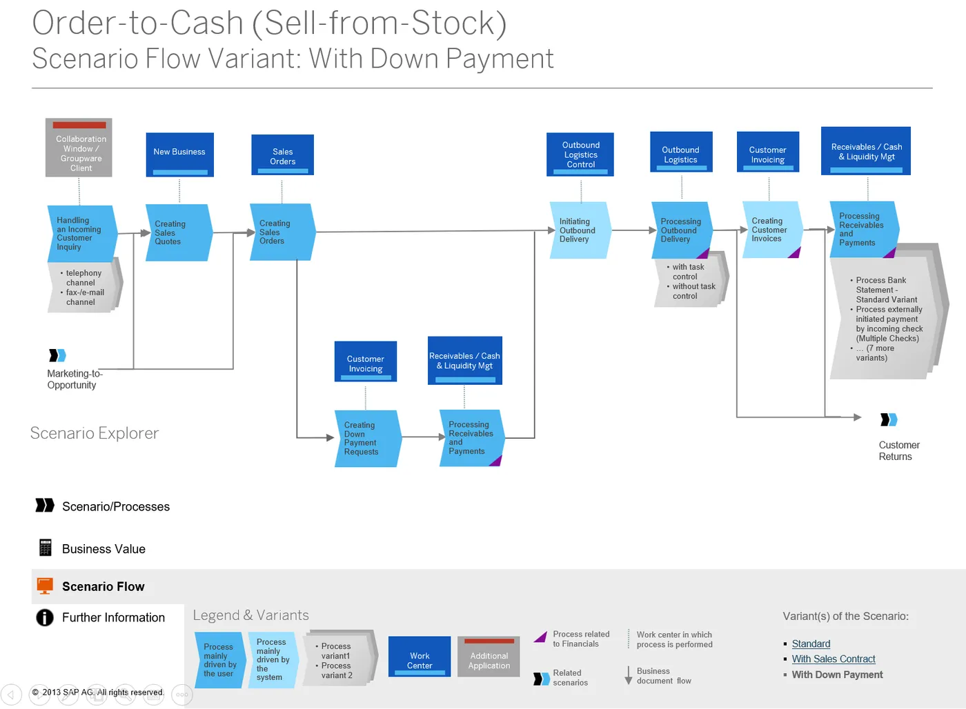Viewport: 966px width, 709px height.
Task: Select the Creating Sales Quotes process step
Action: click(x=179, y=232)
